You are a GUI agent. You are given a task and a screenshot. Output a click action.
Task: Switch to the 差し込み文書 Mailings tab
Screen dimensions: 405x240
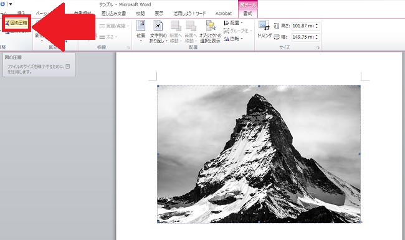pyautogui.click(x=113, y=14)
